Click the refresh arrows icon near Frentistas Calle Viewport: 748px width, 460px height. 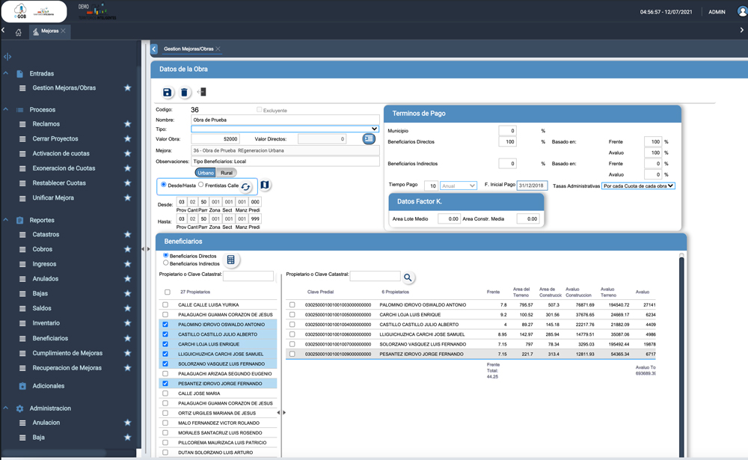(245, 186)
